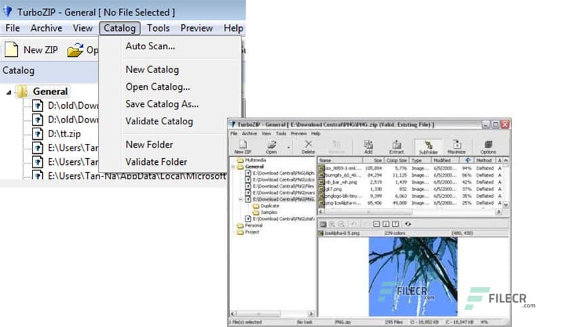Click Multimedia folder in small window tree

click(x=252, y=160)
